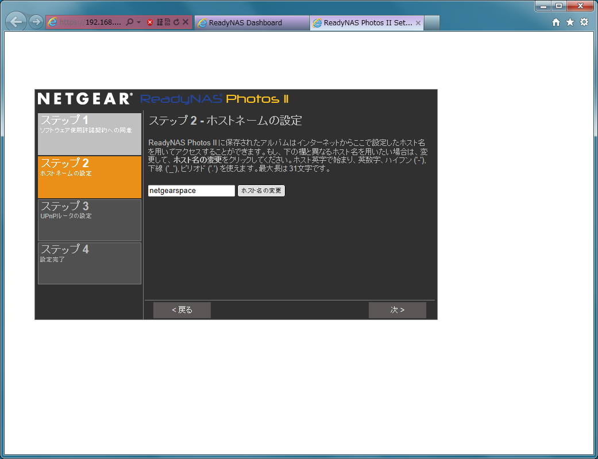598x459 pixels.
Task: Click the browser Back arrow button
Action: pos(17,22)
